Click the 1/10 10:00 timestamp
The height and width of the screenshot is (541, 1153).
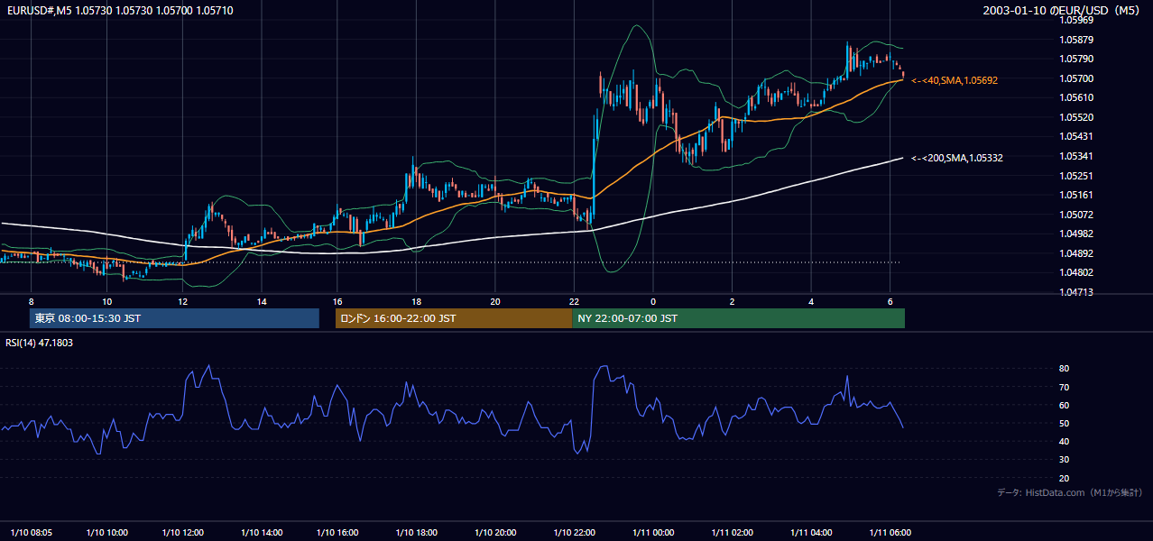(107, 532)
